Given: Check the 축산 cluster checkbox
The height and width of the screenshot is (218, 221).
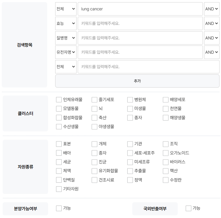Looking at the screenshot, I should coord(94,118).
